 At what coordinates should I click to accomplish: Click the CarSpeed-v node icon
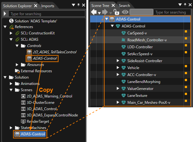tap(123, 33)
